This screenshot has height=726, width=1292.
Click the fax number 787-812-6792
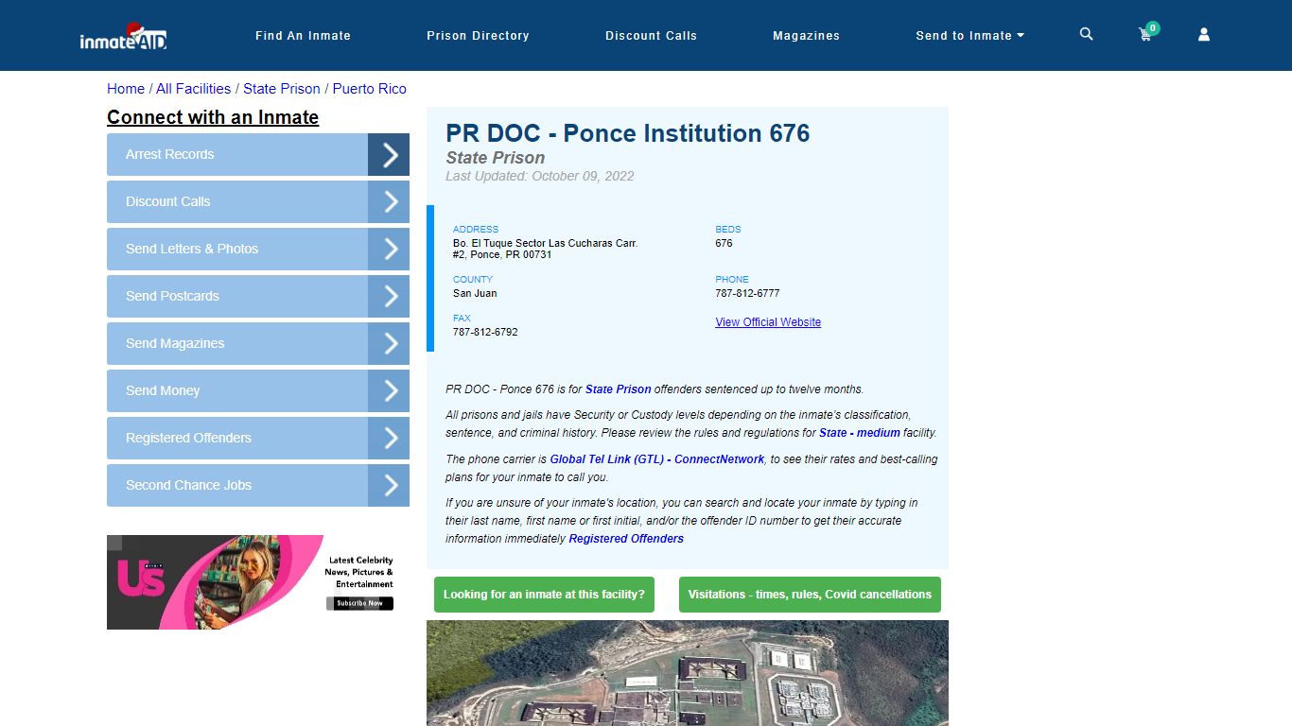(485, 332)
